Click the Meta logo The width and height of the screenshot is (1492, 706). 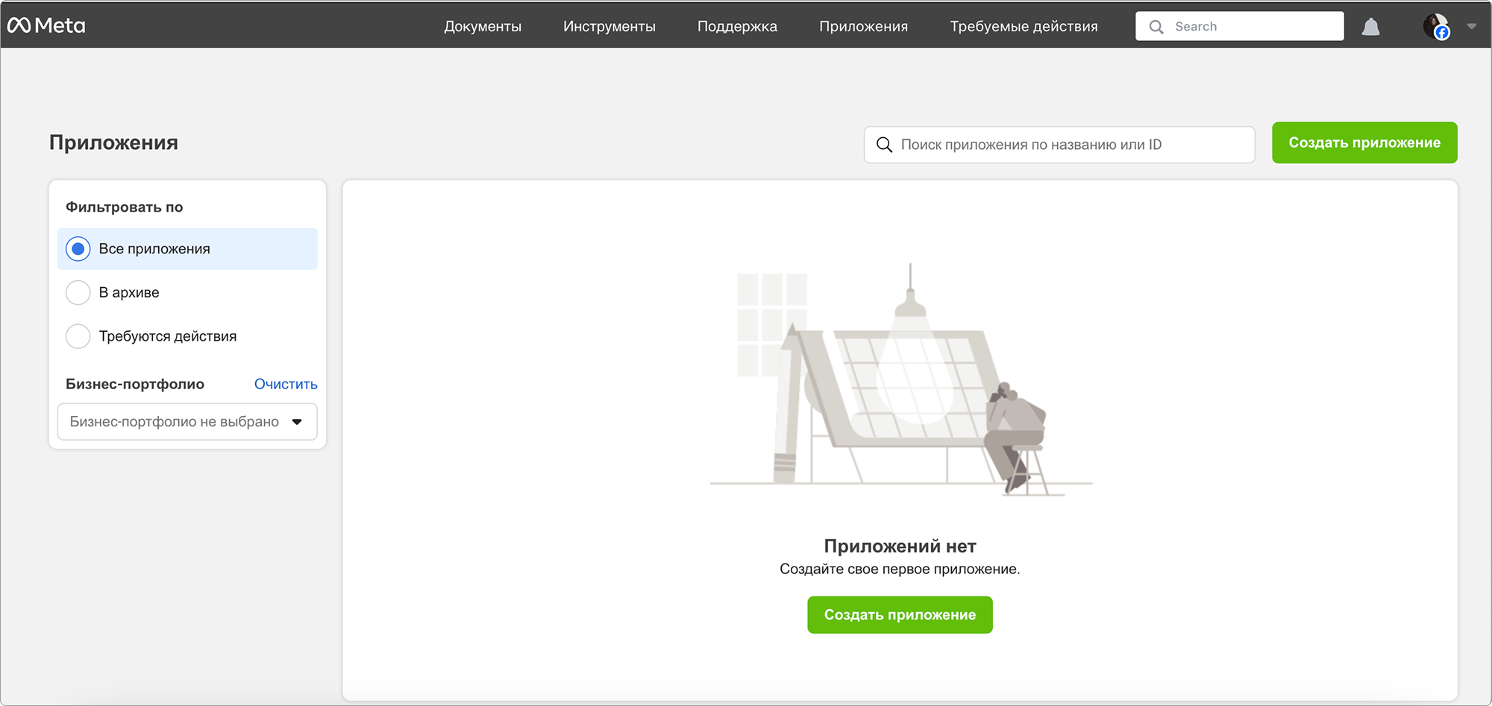click(46, 25)
